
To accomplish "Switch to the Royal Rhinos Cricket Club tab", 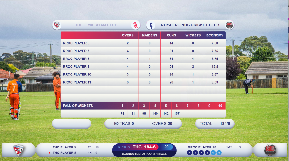I will click(x=190, y=25).
